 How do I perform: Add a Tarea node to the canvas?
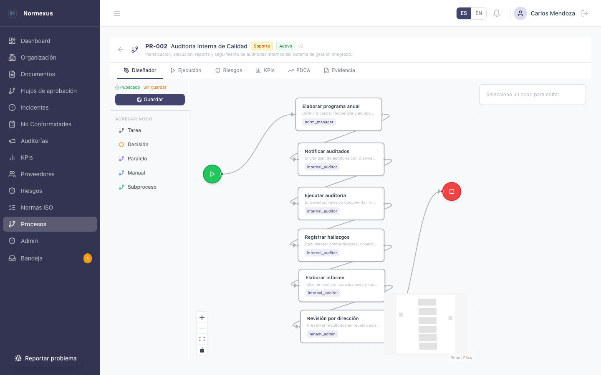pyautogui.click(x=134, y=130)
